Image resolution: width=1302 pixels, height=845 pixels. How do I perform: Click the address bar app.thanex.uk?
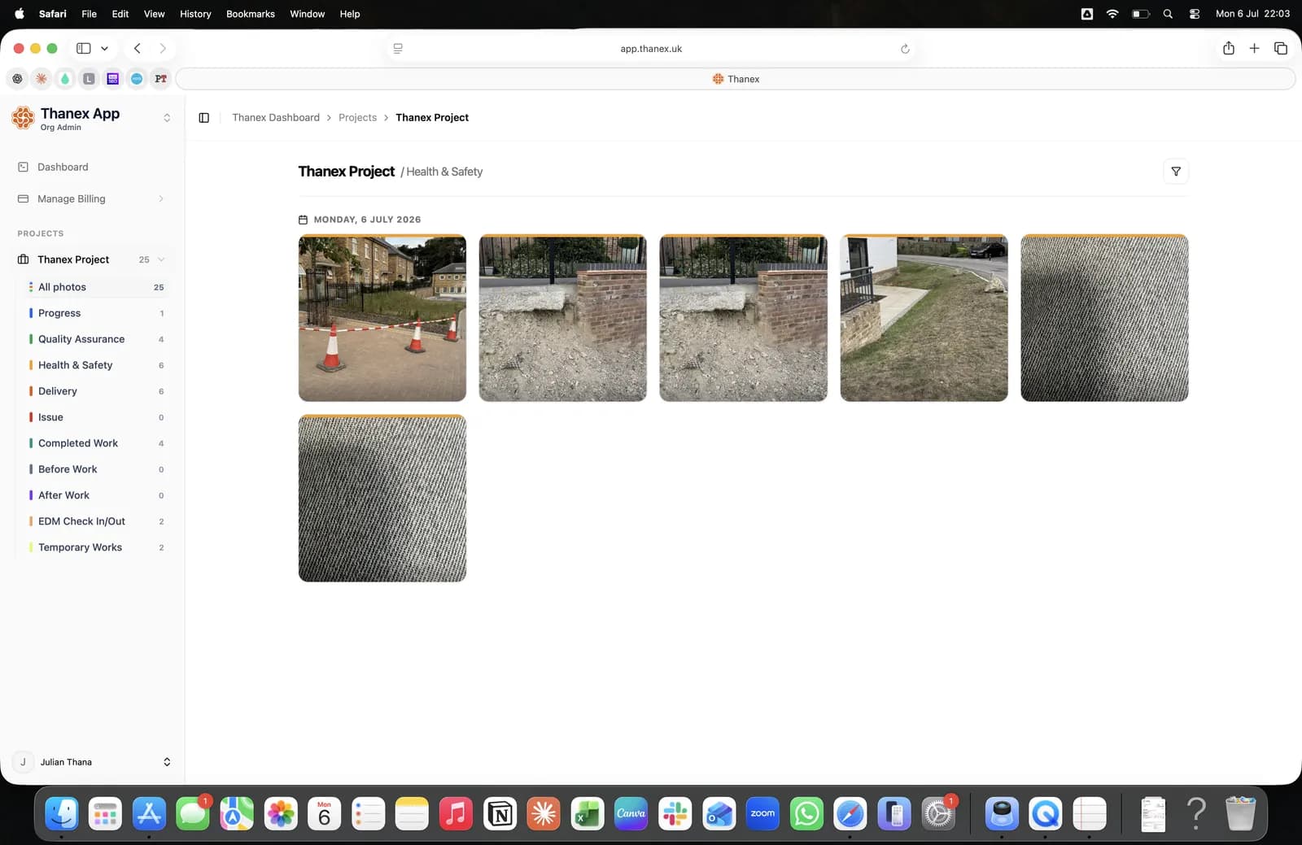[651, 49]
